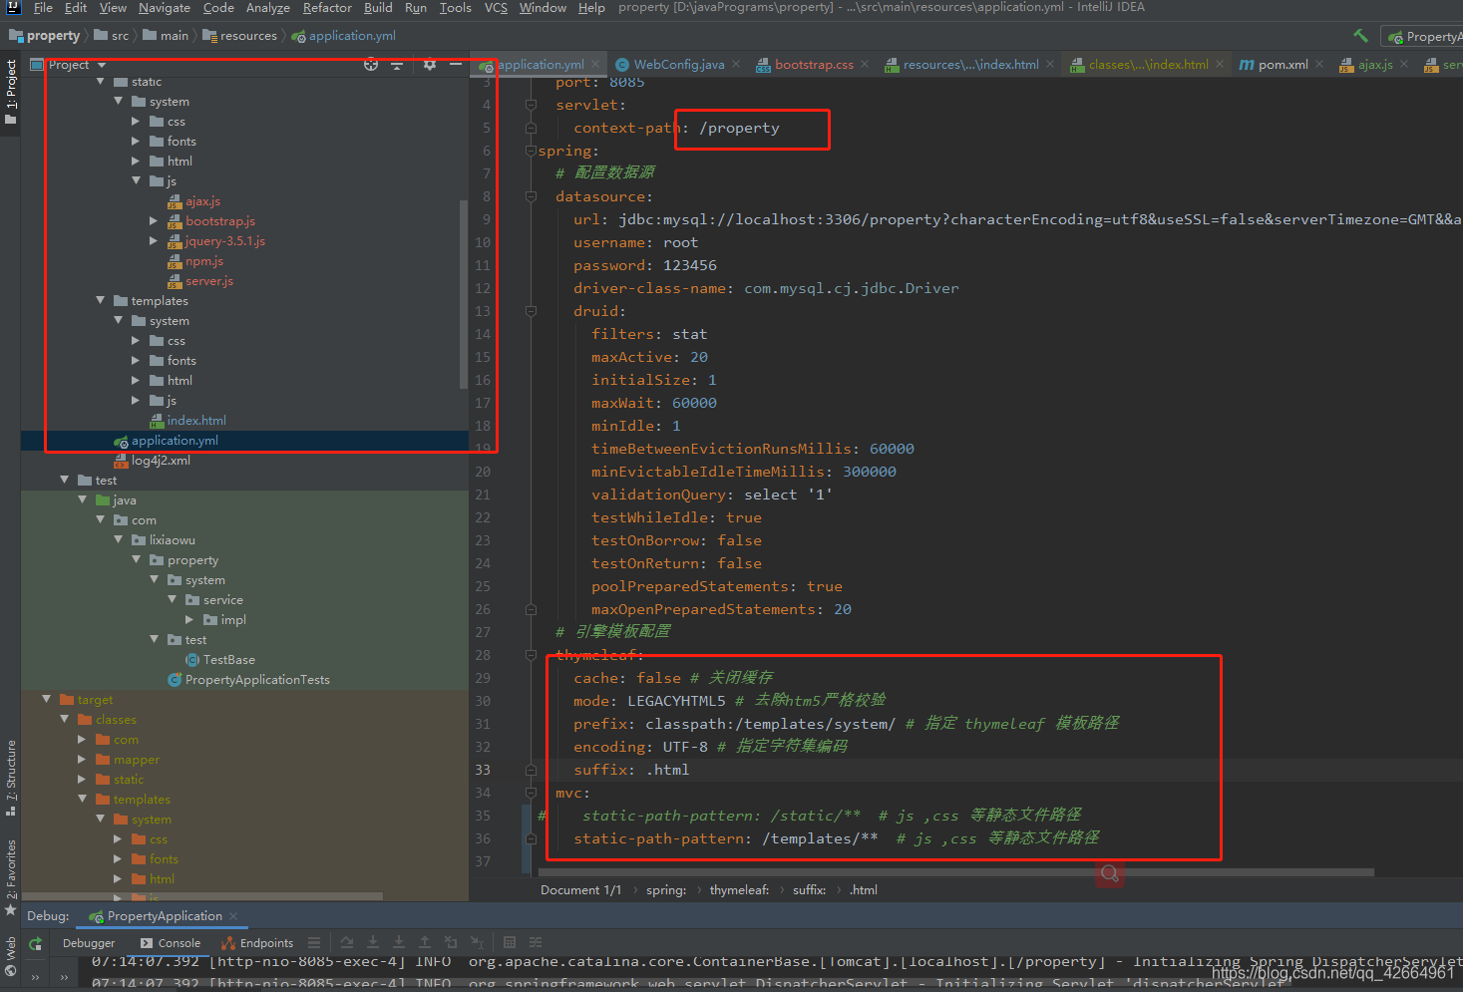Expand jquery-3.5.1.js node in tree
This screenshot has height=992, width=1463.
[x=154, y=241]
